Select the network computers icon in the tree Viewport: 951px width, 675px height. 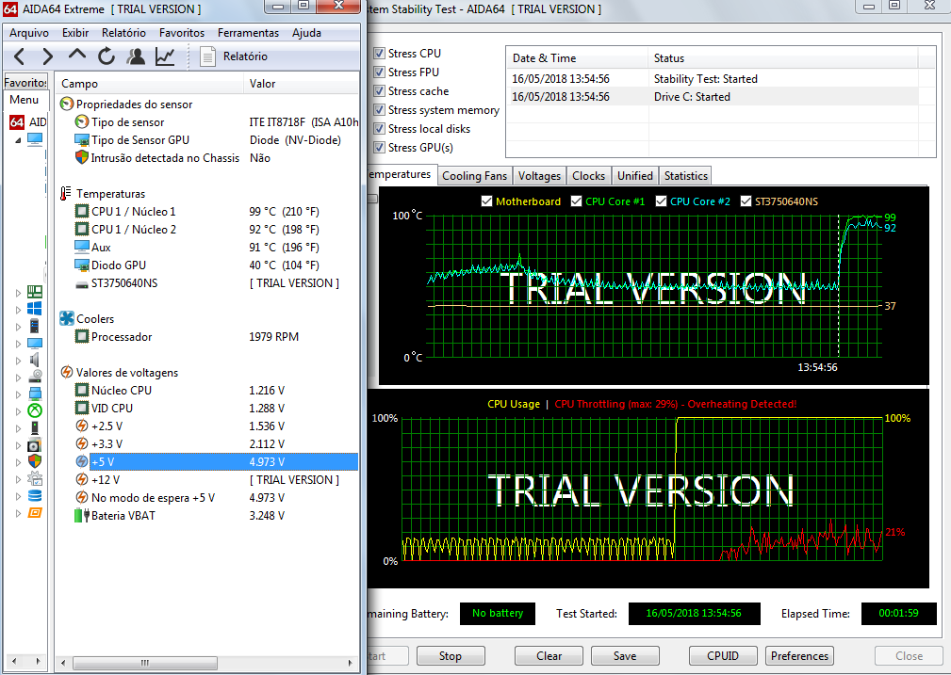pos(35,394)
